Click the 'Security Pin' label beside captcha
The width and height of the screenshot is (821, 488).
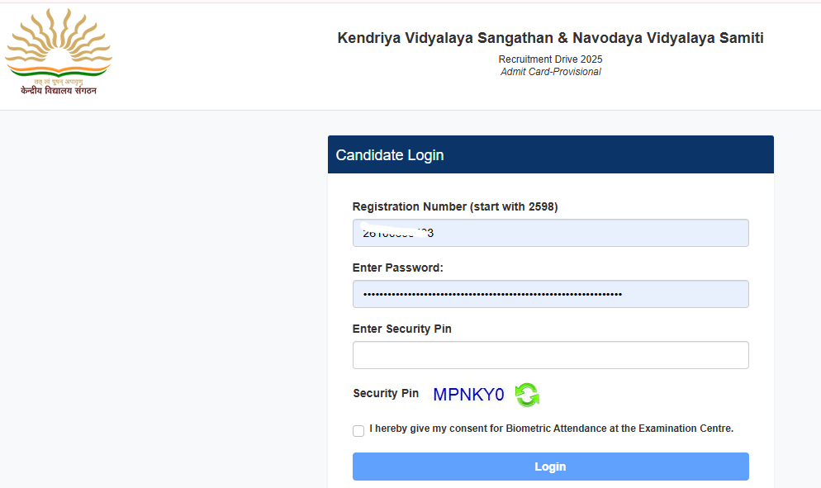tap(386, 394)
